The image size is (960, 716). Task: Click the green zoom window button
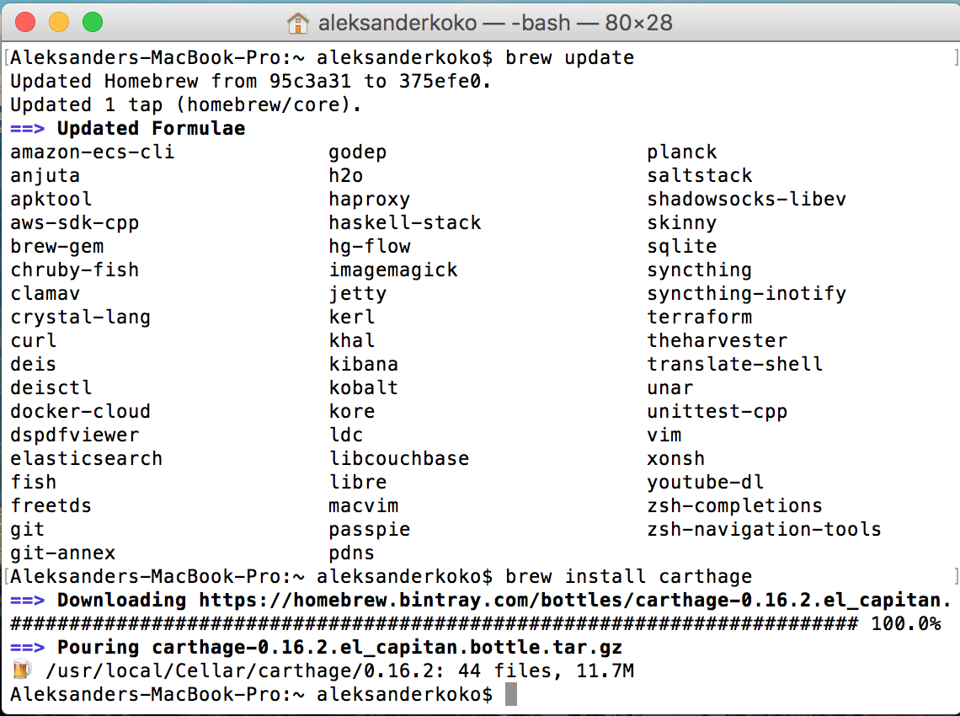click(x=92, y=23)
